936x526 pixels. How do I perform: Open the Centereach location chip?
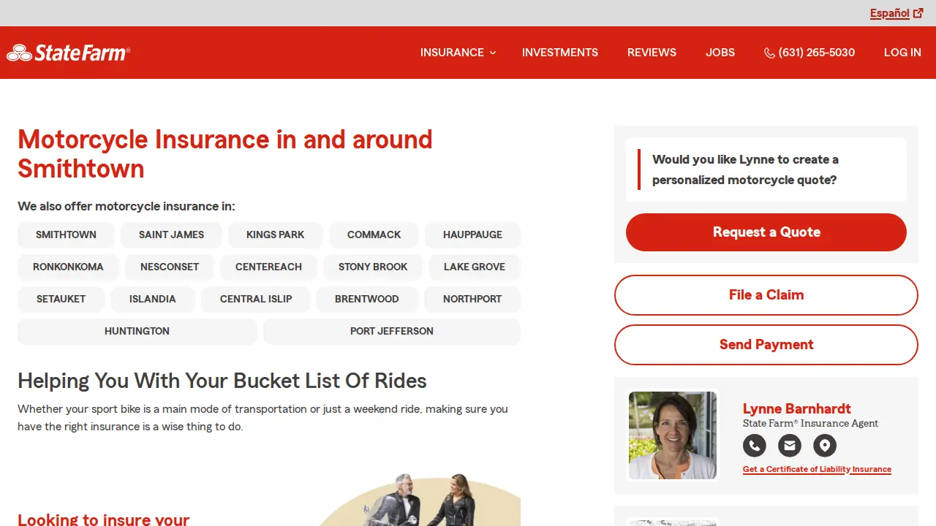(268, 267)
